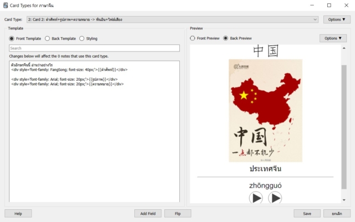Select the Back Template radio button
This screenshot has height=222, width=355.
[x=47, y=38]
